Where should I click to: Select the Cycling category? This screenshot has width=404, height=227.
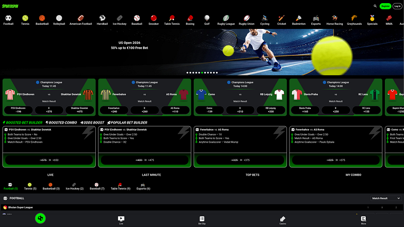click(x=265, y=20)
